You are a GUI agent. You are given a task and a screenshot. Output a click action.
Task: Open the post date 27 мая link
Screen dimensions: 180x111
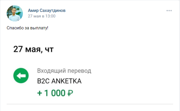click(x=34, y=16)
